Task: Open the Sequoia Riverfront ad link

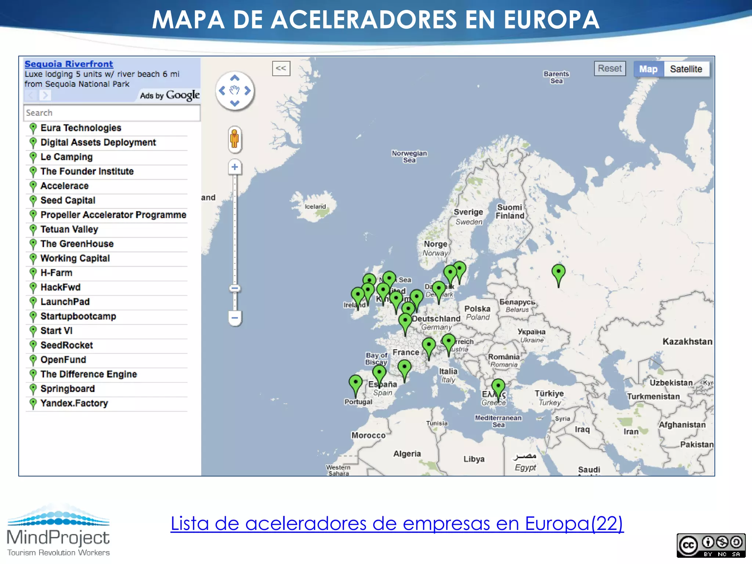Action: (69, 64)
